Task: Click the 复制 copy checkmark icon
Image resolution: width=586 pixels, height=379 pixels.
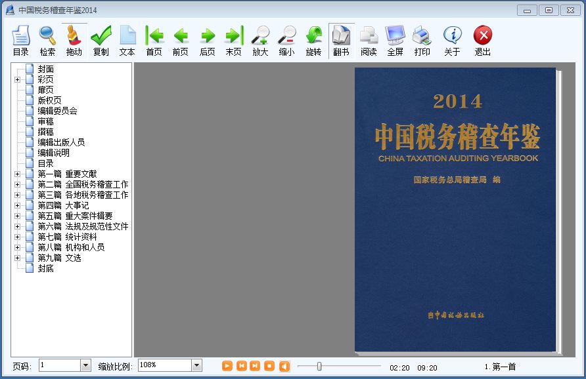Action: (101, 41)
